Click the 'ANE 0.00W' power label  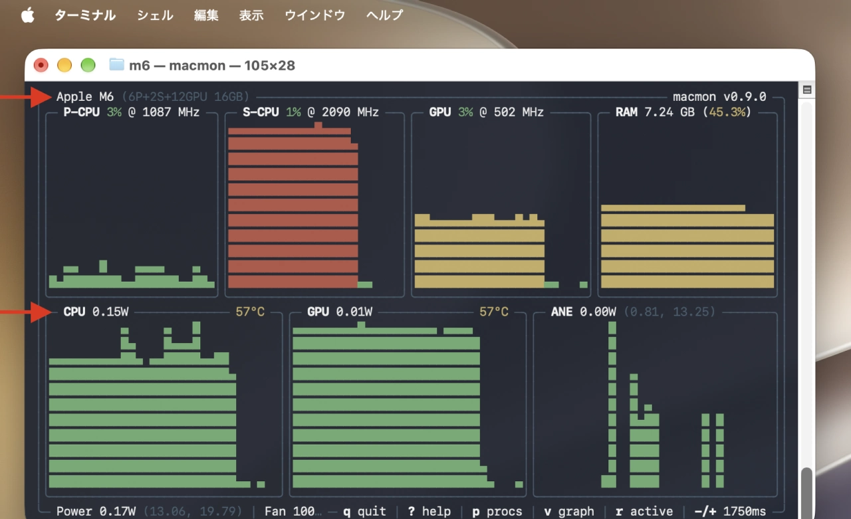tap(584, 312)
